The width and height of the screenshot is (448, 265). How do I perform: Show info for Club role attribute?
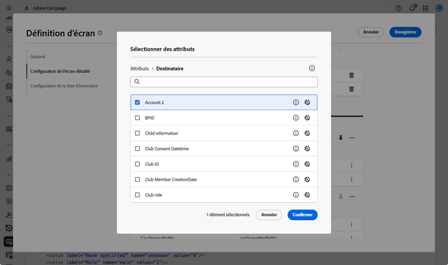[296, 195]
